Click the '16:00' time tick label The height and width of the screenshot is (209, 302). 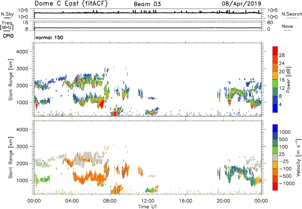point(185,201)
